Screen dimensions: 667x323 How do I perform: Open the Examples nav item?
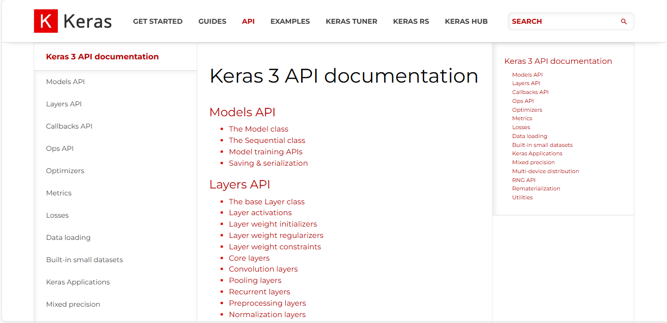click(290, 21)
